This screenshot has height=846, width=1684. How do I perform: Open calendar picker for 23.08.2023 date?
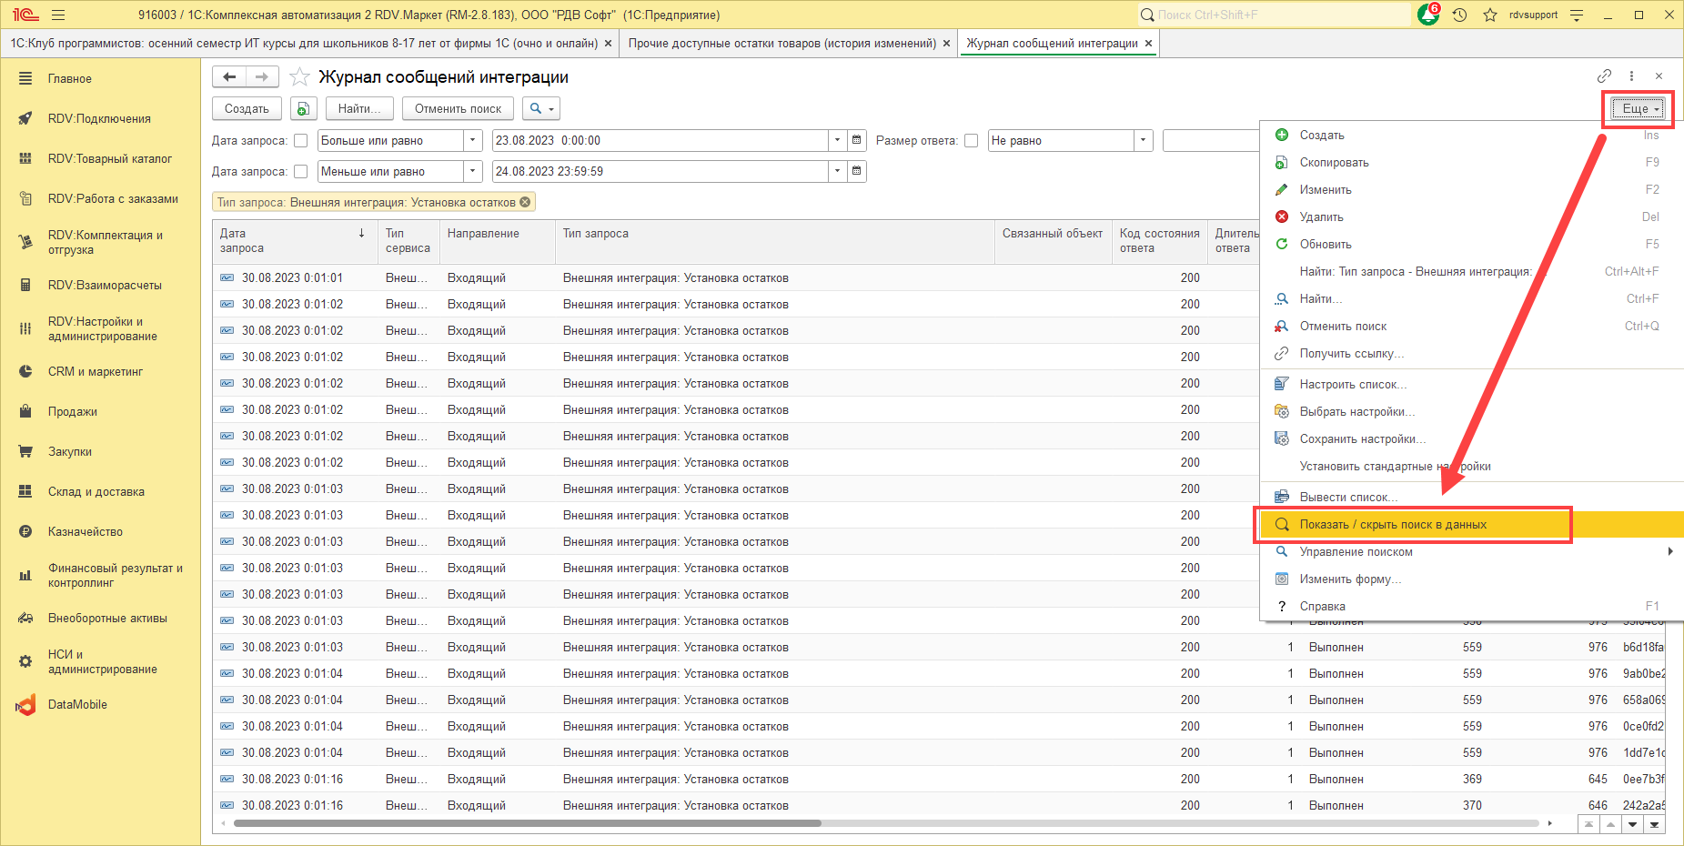point(856,140)
